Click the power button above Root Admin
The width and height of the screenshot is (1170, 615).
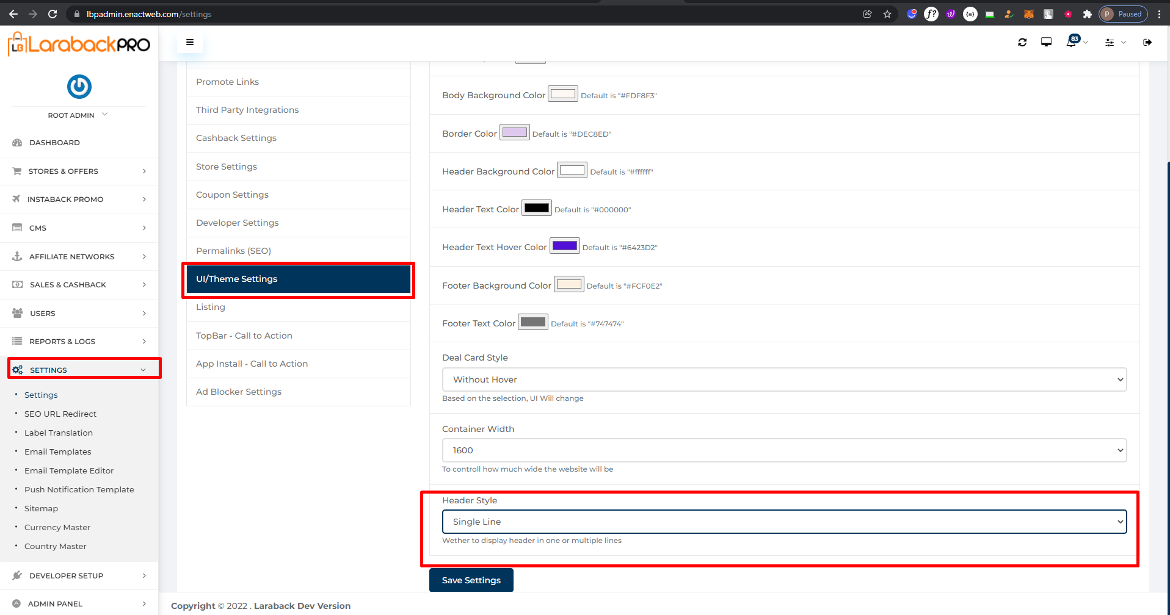pyautogui.click(x=79, y=87)
